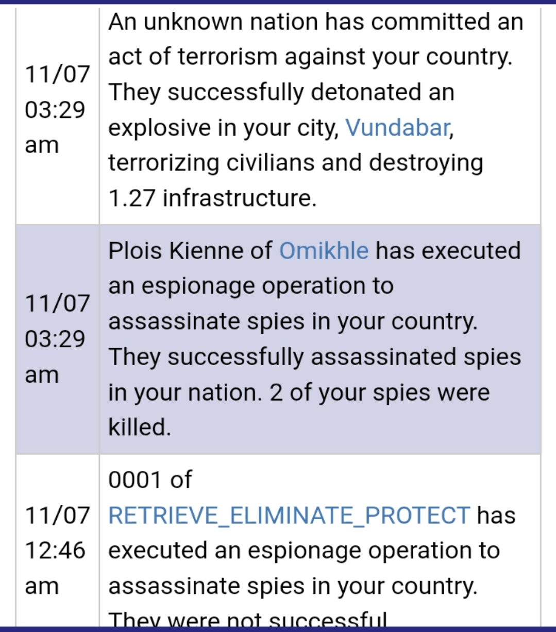
Task: Click "act of terrorism against your country" line
Action: pos(311,57)
